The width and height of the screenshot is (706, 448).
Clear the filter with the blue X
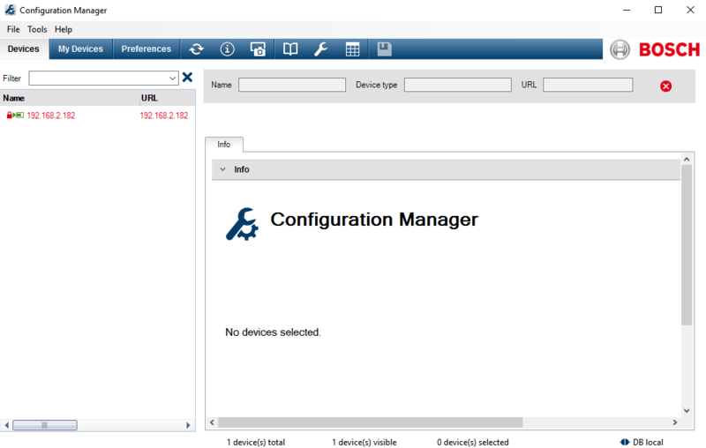pos(187,78)
